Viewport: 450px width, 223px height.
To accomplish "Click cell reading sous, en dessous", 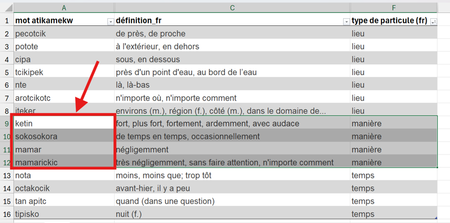I will click(x=232, y=59).
